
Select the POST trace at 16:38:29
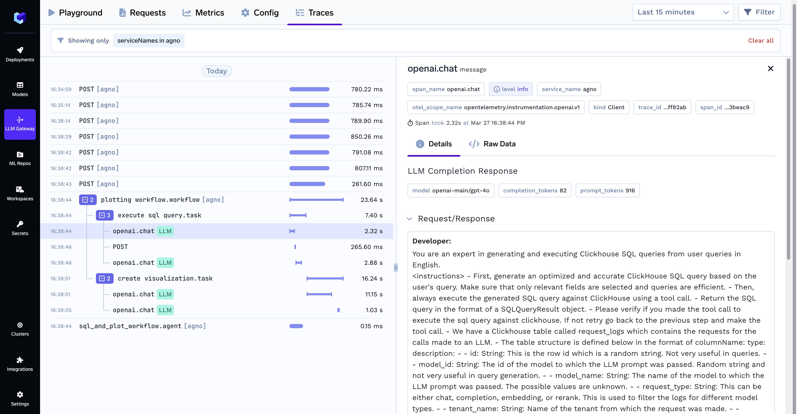[x=217, y=137]
